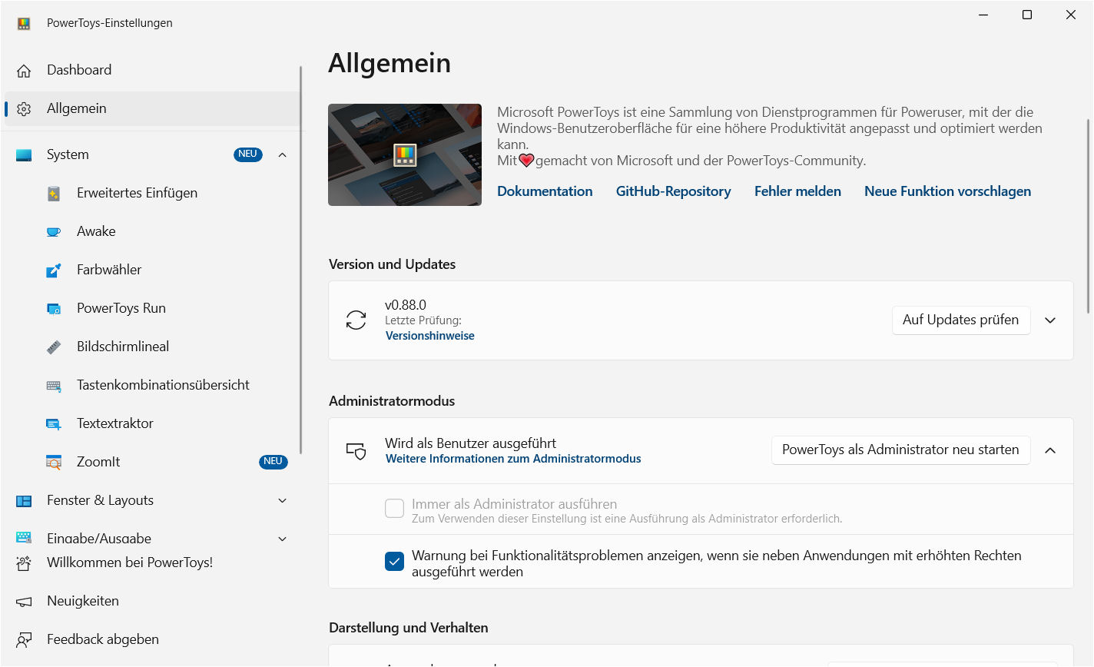Enable 'Immer als Administrator ausführen' checkbox
Screen dimensions: 1094x667
[394, 508]
